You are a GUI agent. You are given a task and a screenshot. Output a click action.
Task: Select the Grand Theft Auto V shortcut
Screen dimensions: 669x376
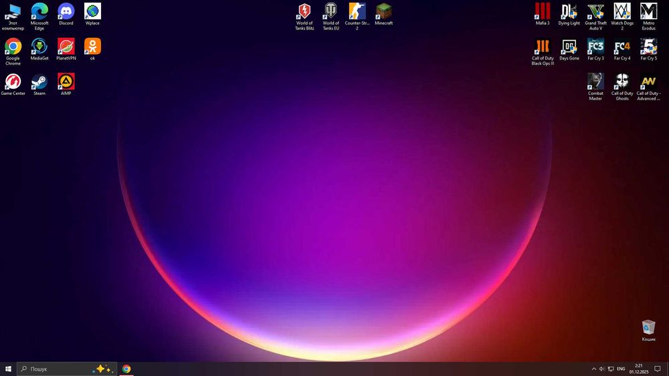coord(595,17)
